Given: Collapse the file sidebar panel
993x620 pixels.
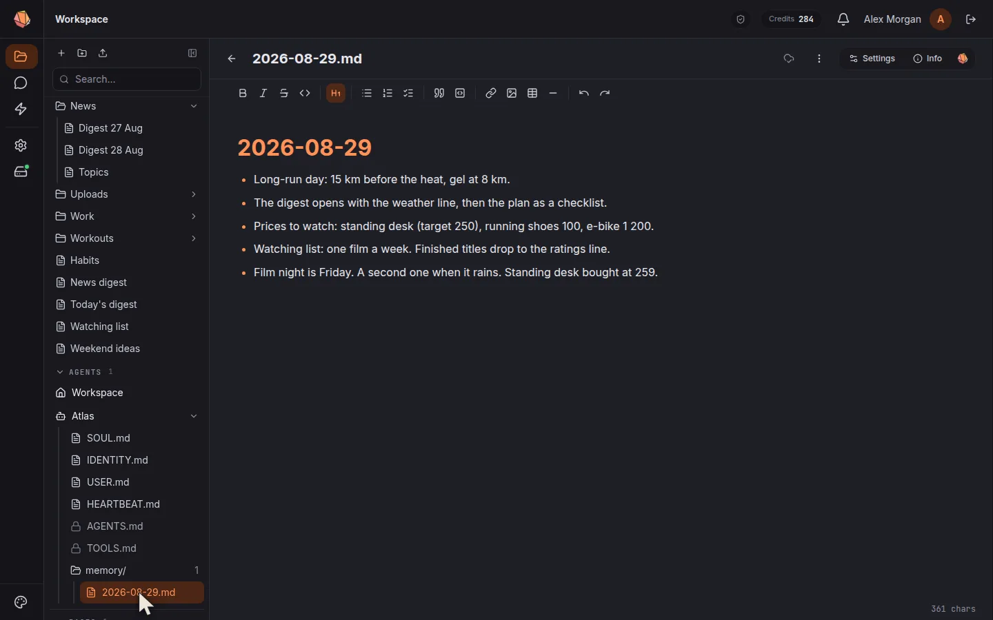Looking at the screenshot, I should 192,53.
